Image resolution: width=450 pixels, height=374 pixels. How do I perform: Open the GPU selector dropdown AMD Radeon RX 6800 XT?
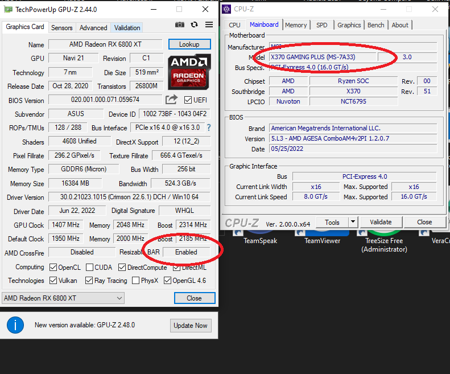click(x=63, y=298)
